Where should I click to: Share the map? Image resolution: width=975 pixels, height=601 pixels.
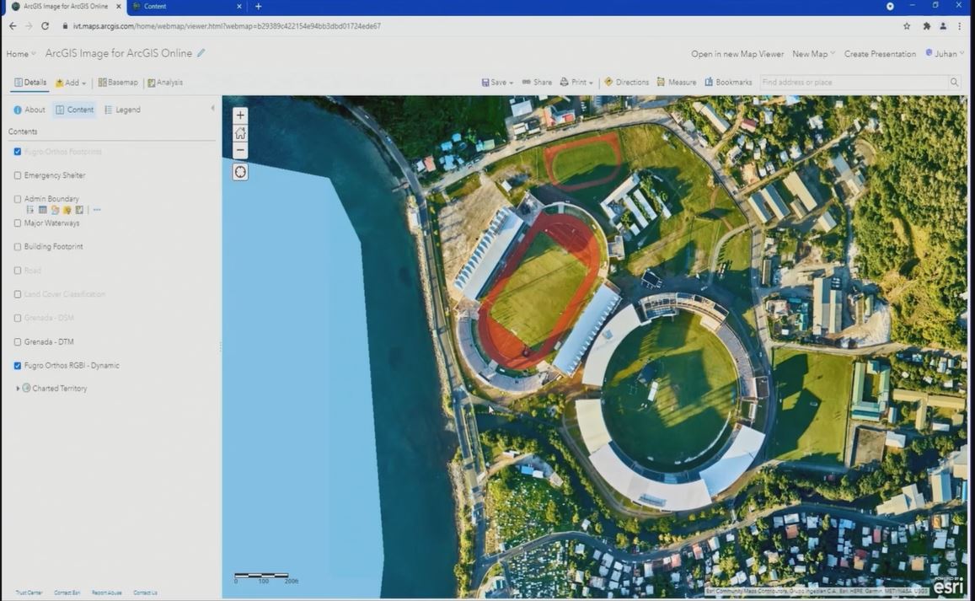point(537,82)
